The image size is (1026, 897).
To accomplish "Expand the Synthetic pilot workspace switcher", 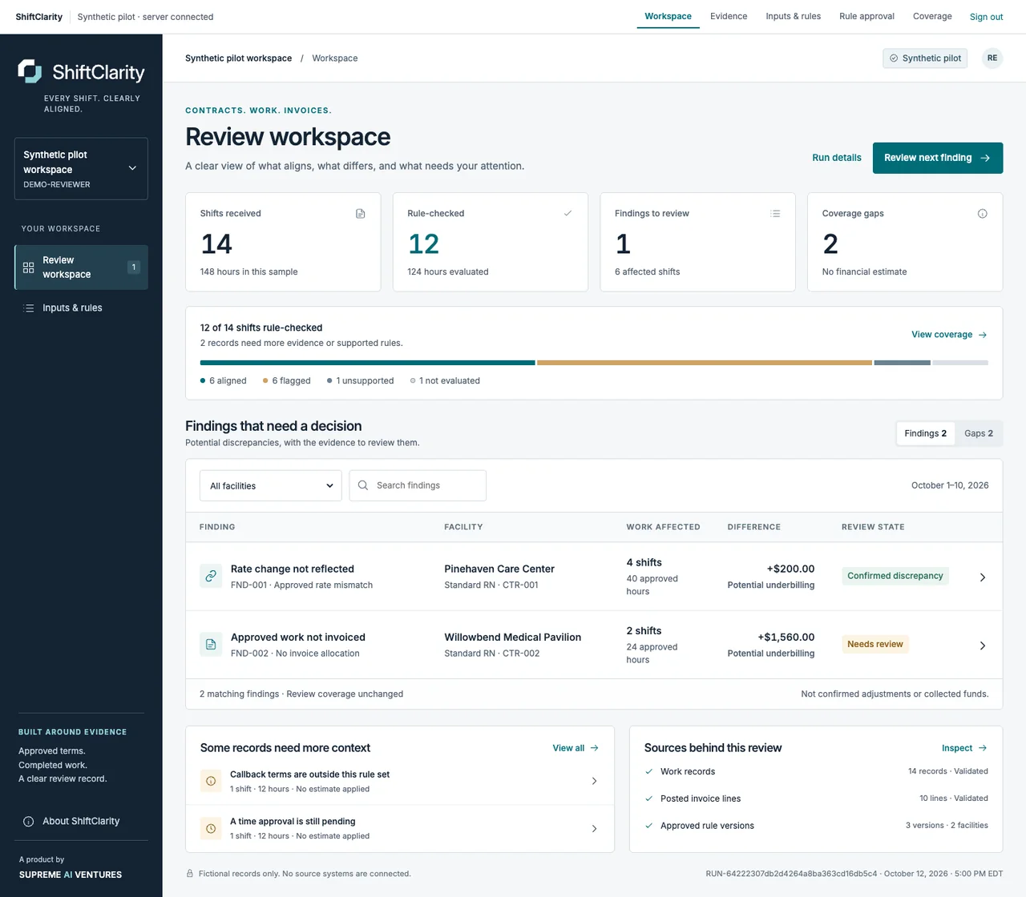I will pos(81,169).
